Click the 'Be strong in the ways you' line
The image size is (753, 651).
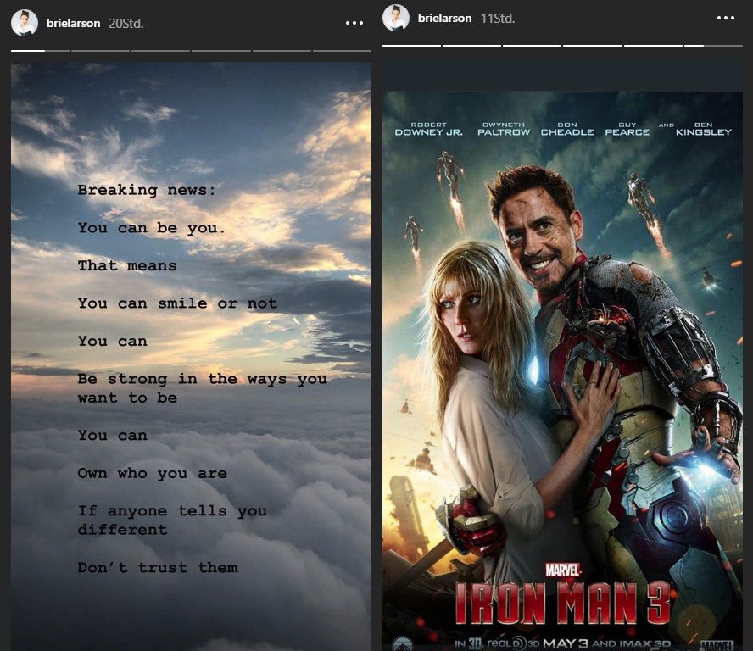202,379
